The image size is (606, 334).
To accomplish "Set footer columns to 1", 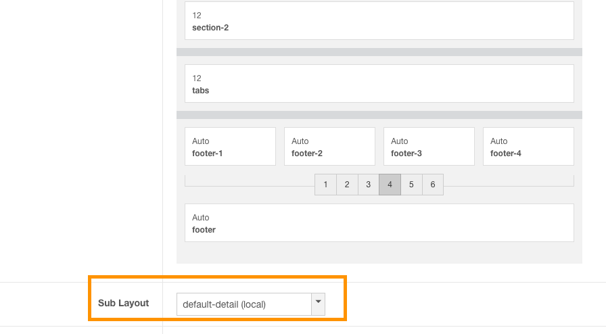I will [x=325, y=185].
